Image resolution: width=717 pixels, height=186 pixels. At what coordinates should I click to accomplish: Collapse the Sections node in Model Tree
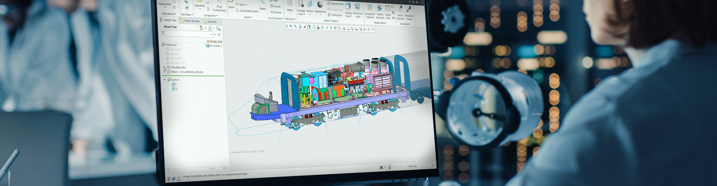[x=165, y=80]
